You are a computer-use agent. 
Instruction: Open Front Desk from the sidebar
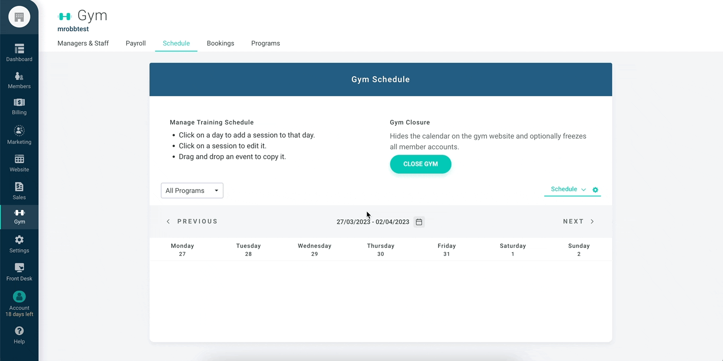click(19, 268)
